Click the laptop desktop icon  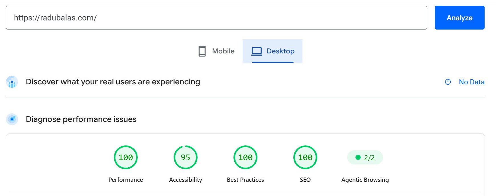257,51
